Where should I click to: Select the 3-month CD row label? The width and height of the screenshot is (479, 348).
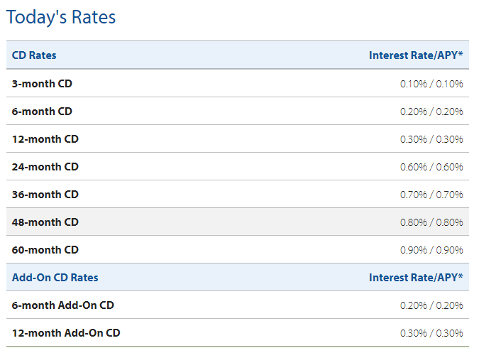click(42, 84)
